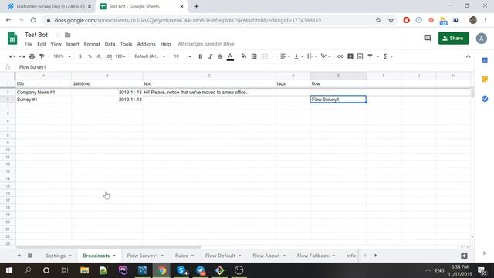Open the font size dropdown

182,56
